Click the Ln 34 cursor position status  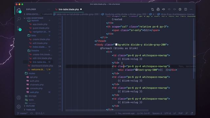[x=143, y=113]
